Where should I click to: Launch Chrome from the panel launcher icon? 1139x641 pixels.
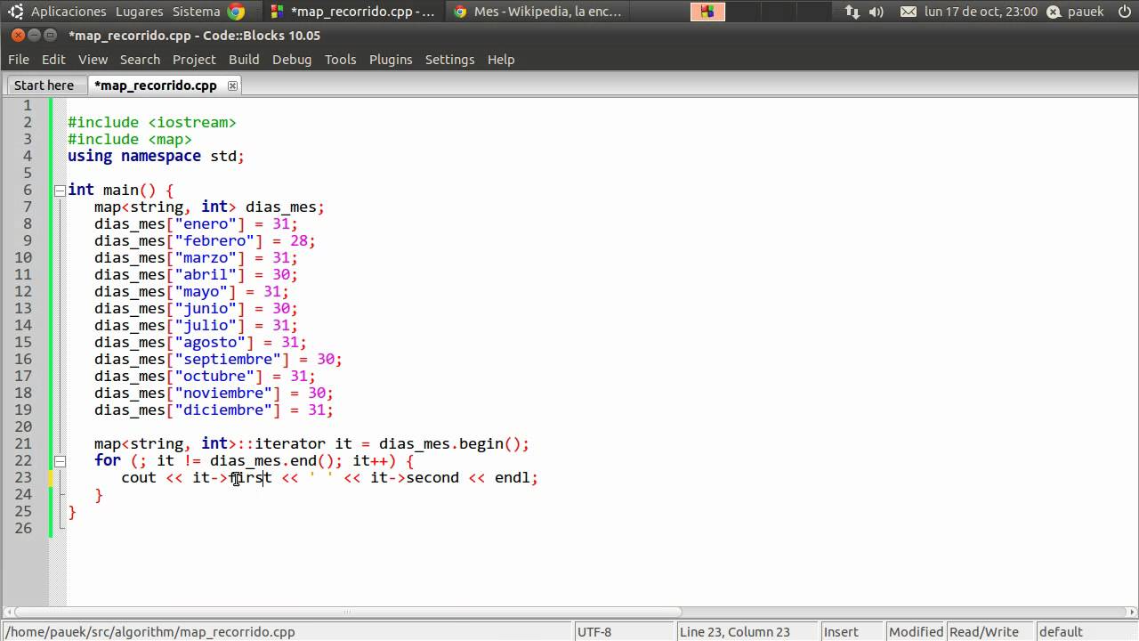click(x=236, y=12)
